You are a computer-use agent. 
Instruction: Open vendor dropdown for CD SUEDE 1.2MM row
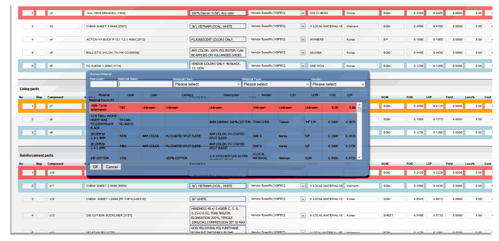pos(303,66)
